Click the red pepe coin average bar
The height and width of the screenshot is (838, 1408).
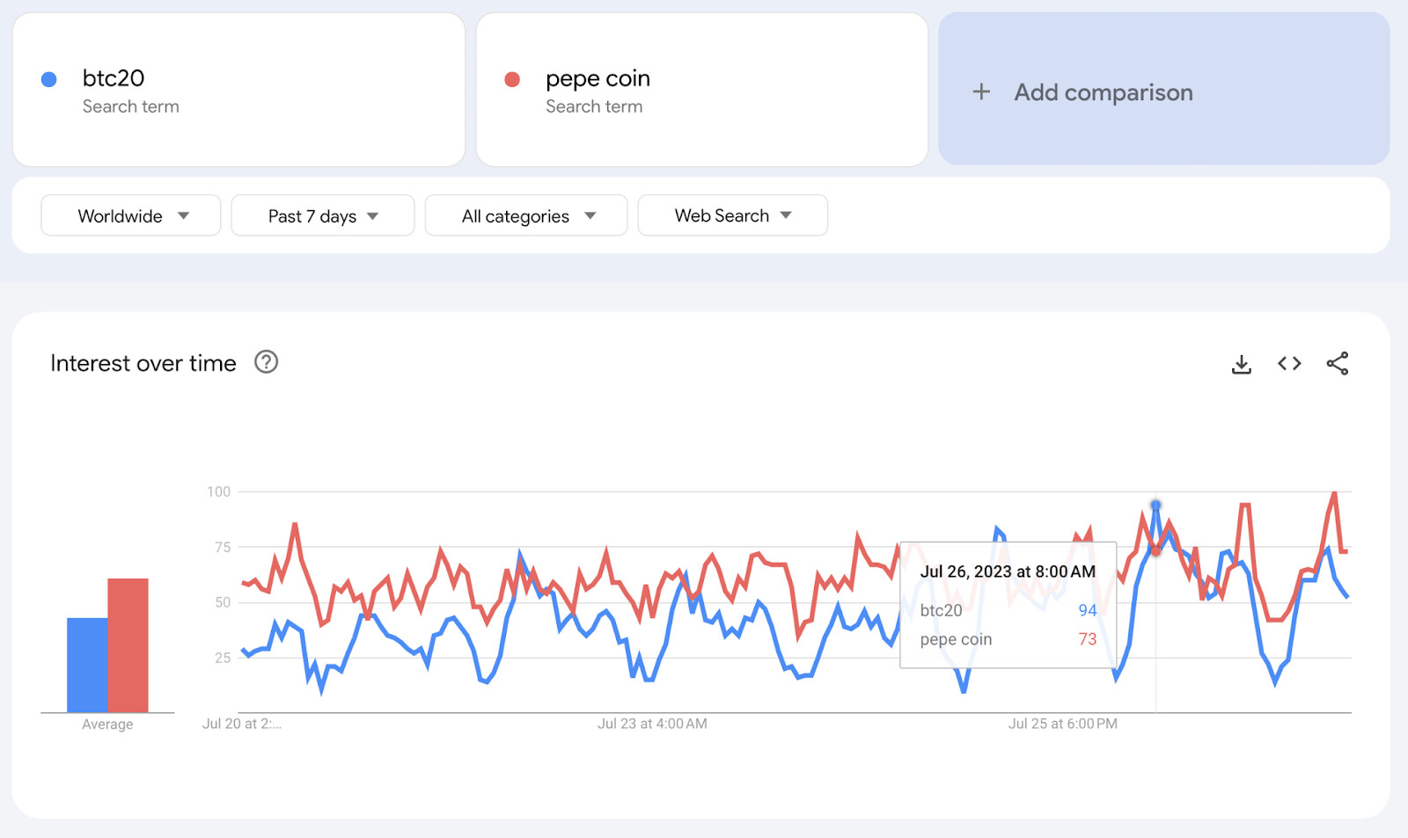pyautogui.click(x=128, y=645)
